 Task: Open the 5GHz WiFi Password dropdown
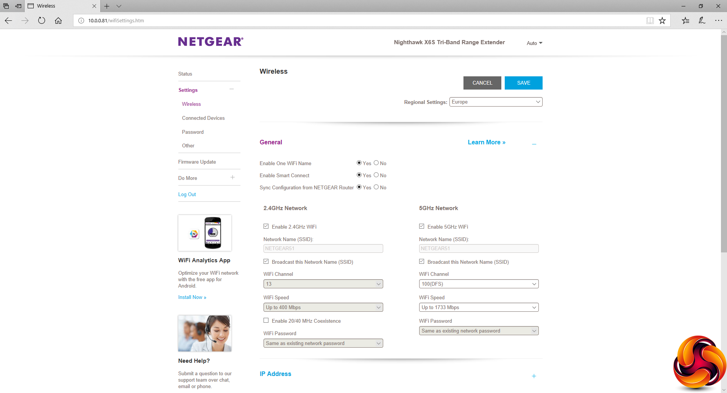(479, 331)
